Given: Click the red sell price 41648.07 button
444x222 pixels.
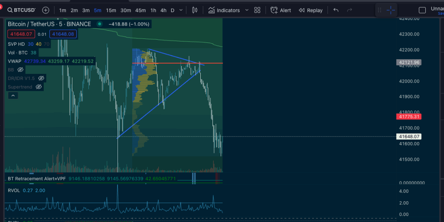Looking at the screenshot, I should click(x=20, y=34).
